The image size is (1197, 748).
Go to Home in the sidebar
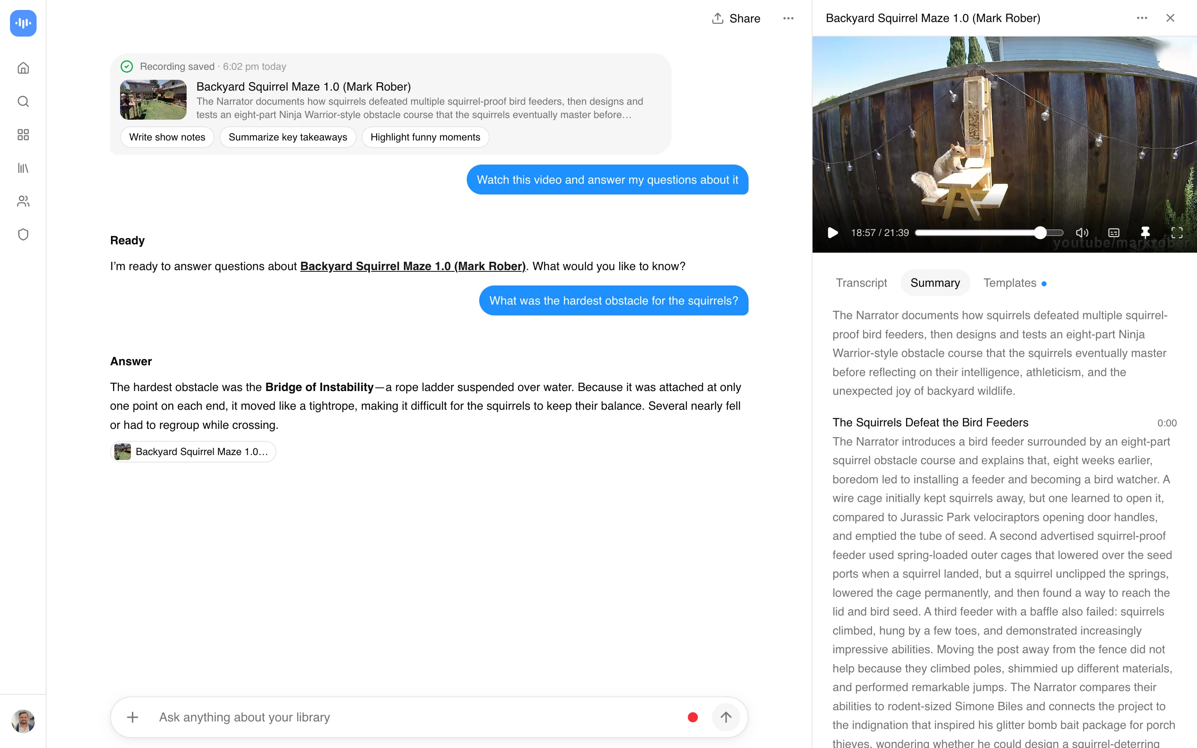[23, 68]
